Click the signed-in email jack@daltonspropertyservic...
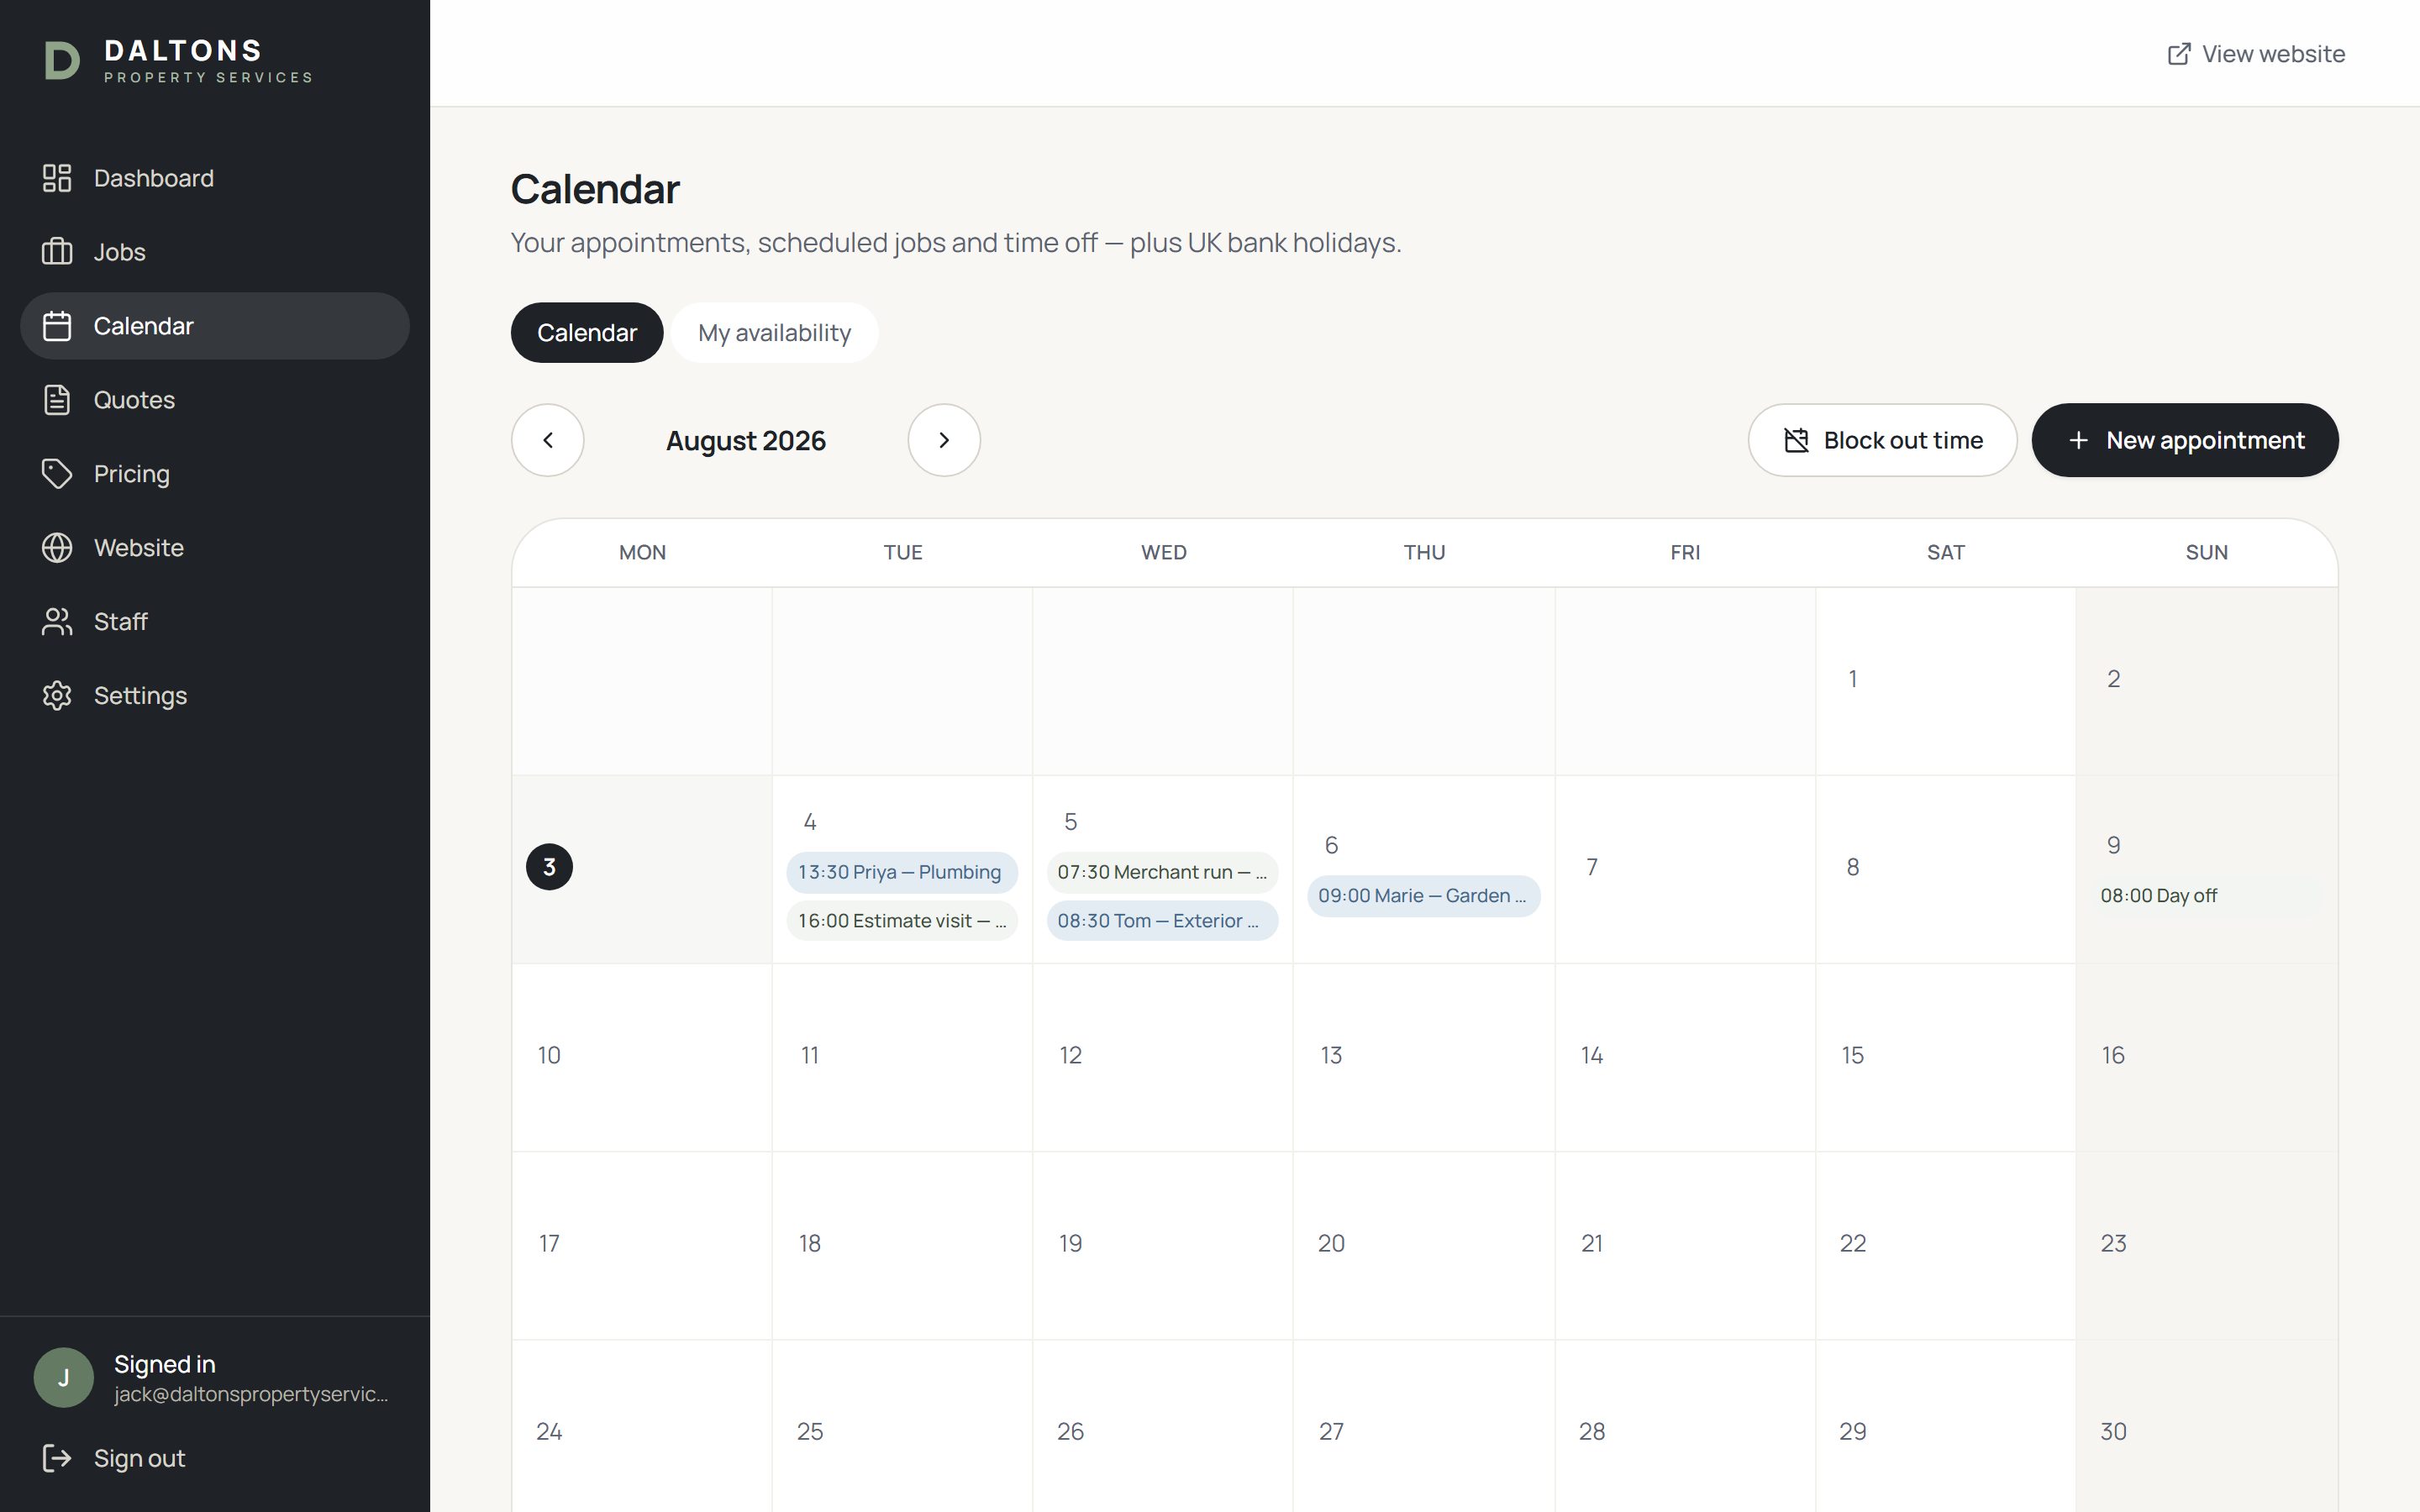Screen dimensions: 2420x1512 point(251,1394)
